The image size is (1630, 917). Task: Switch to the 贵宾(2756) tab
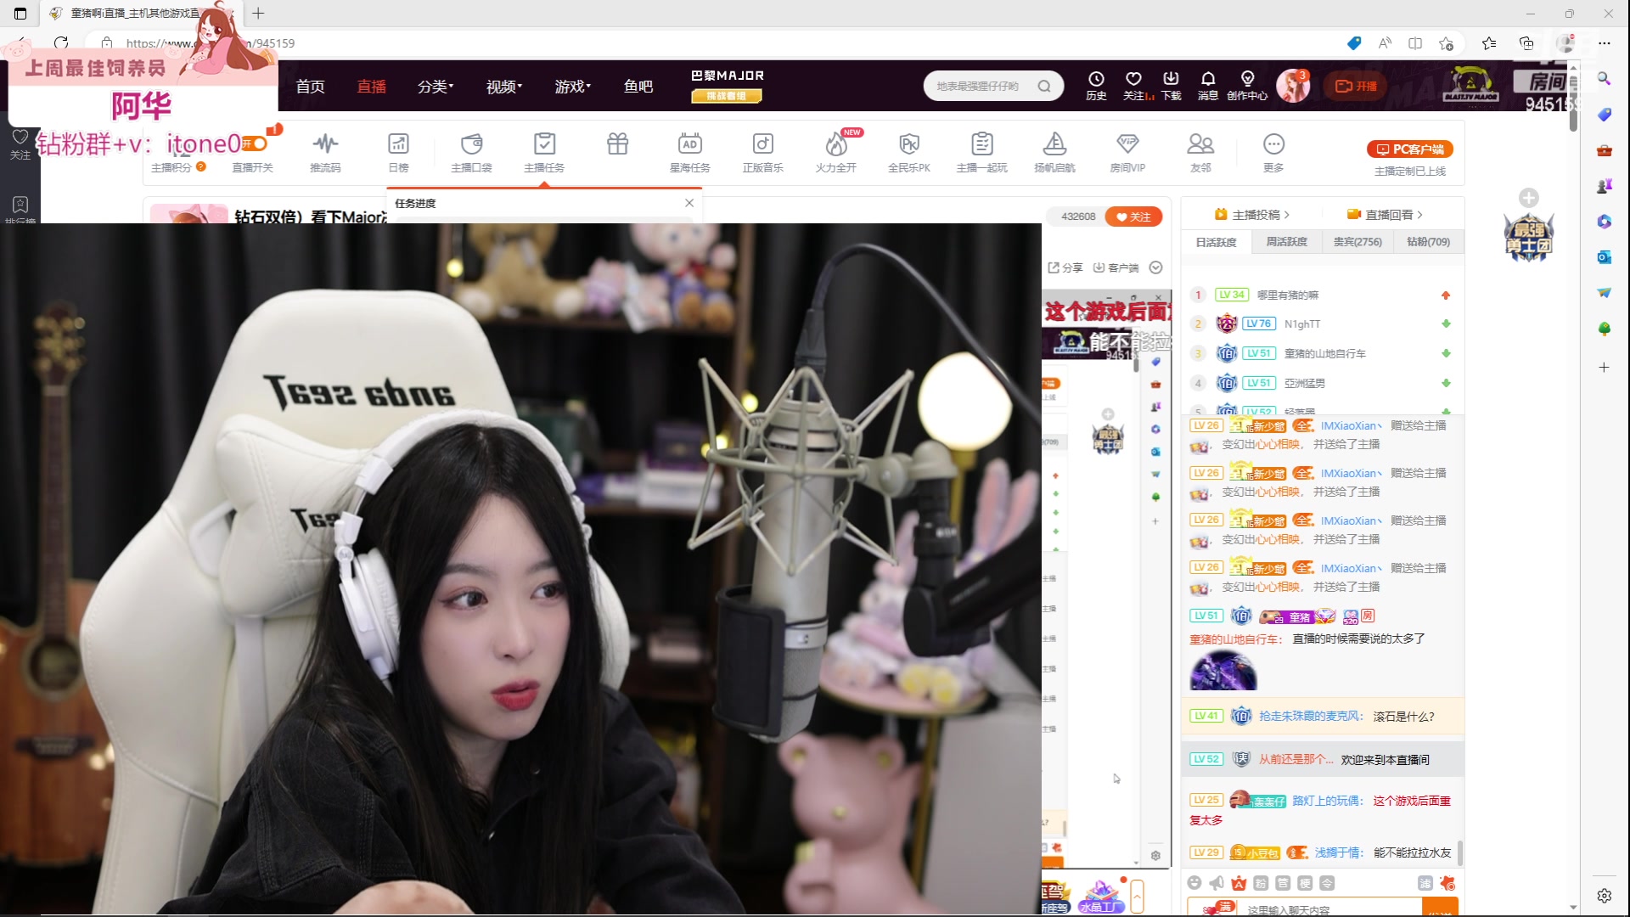1357,242
